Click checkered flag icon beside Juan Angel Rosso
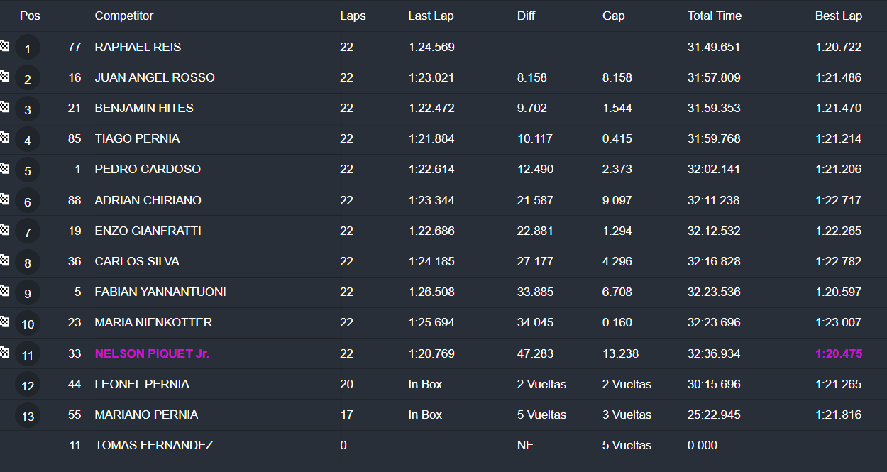Viewport: 887px width, 472px height. (x=4, y=77)
